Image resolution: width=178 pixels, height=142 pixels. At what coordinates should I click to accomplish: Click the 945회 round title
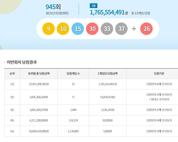pyautogui.click(x=54, y=6)
